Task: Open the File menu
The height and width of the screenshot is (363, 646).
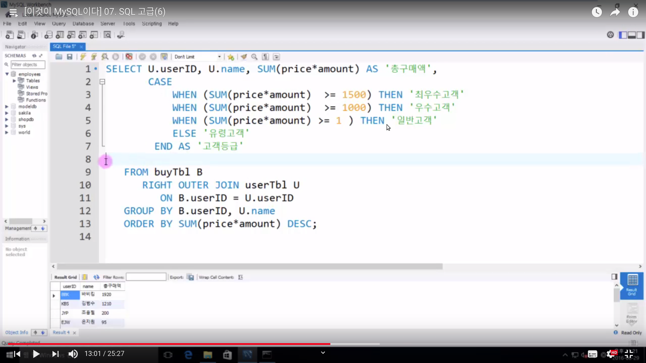Action: [7, 24]
